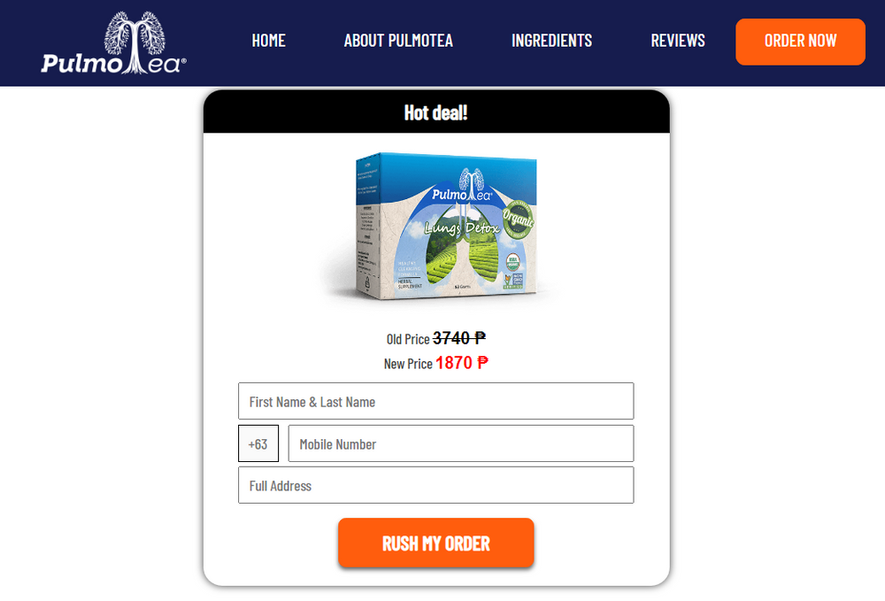885x601 pixels.
Task: Navigate to REVIEWS page
Action: point(678,41)
